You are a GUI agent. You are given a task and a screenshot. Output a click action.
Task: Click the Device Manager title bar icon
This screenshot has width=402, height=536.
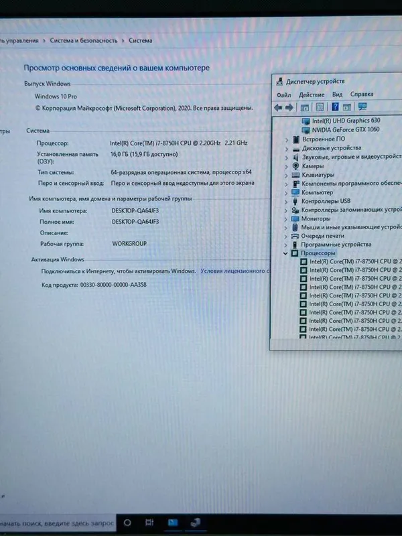click(279, 81)
